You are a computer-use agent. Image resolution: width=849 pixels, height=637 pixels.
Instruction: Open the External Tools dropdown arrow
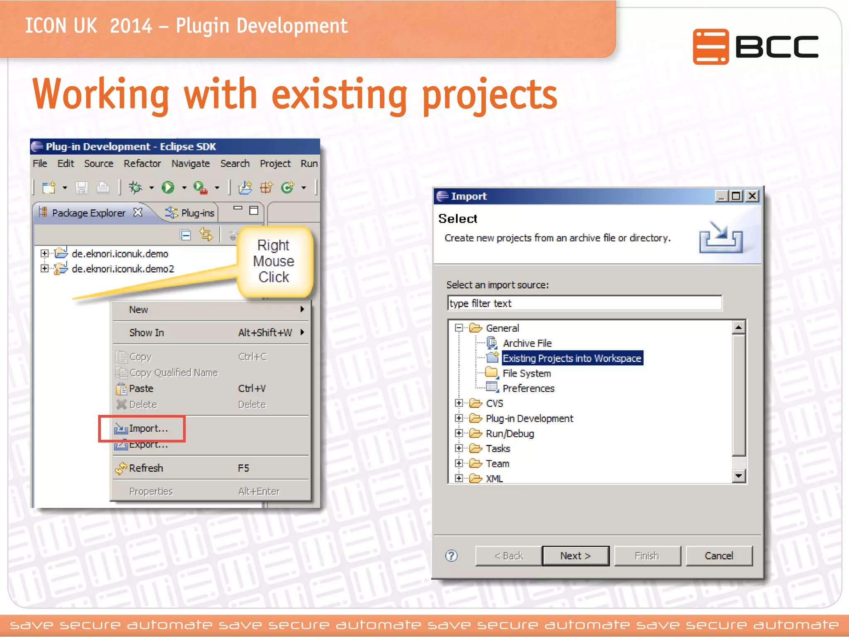click(217, 188)
